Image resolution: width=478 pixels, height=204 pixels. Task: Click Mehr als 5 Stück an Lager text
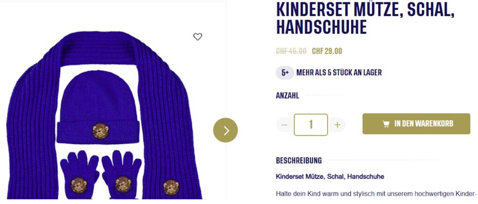pos(339,73)
